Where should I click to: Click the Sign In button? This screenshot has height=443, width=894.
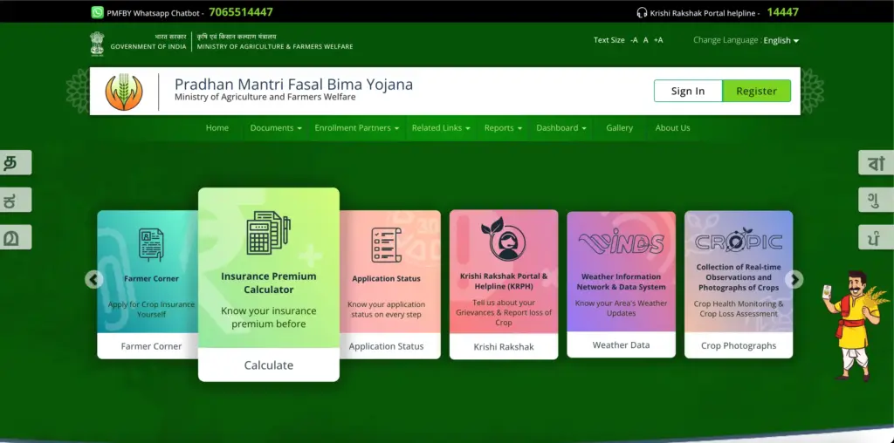(688, 91)
